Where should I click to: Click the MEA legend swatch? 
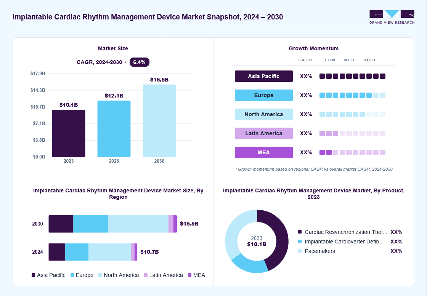click(190, 275)
